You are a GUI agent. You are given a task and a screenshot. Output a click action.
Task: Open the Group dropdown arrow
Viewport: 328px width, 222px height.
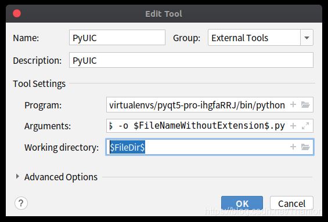(x=307, y=38)
